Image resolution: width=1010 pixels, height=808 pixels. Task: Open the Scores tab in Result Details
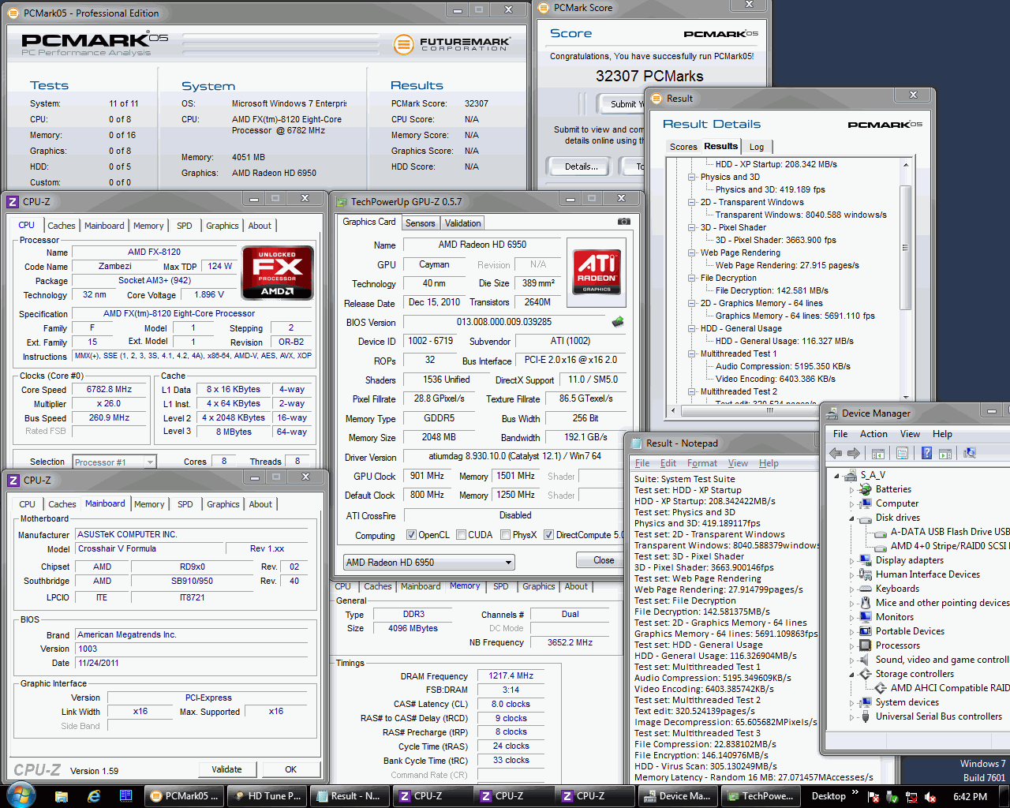[x=683, y=147]
